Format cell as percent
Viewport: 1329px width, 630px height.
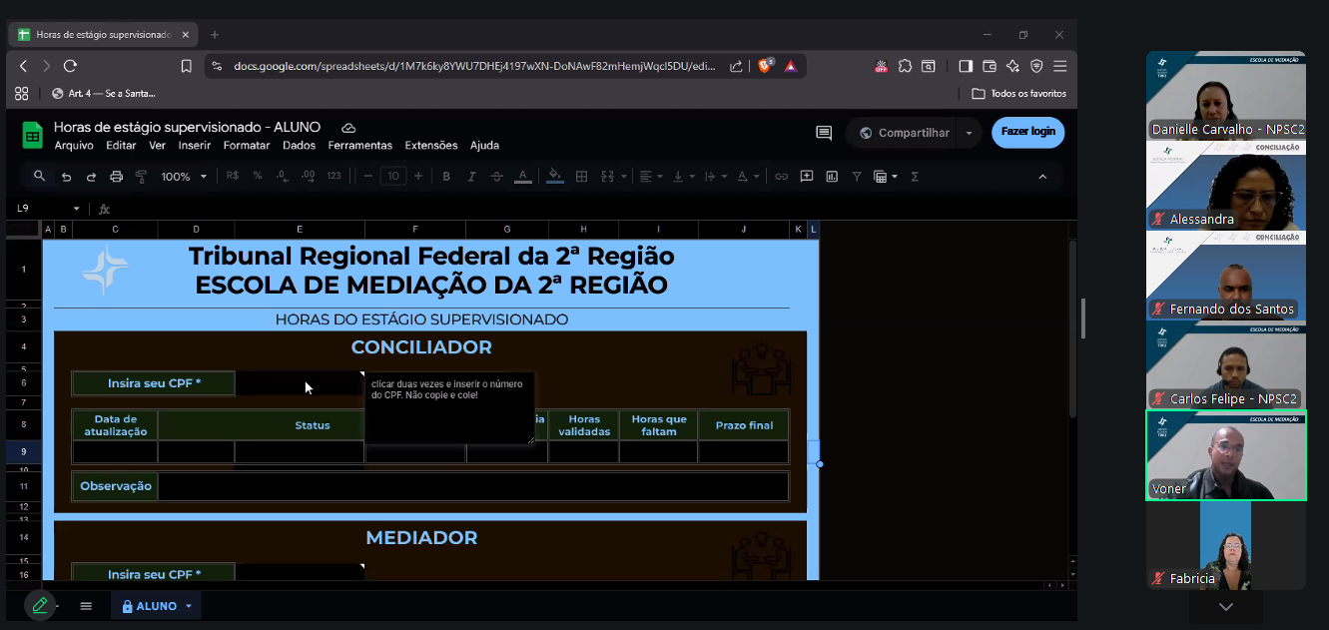pyautogui.click(x=258, y=176)
